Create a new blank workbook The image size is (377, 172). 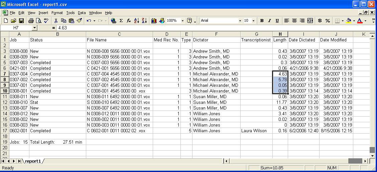[x=6, y=21]
